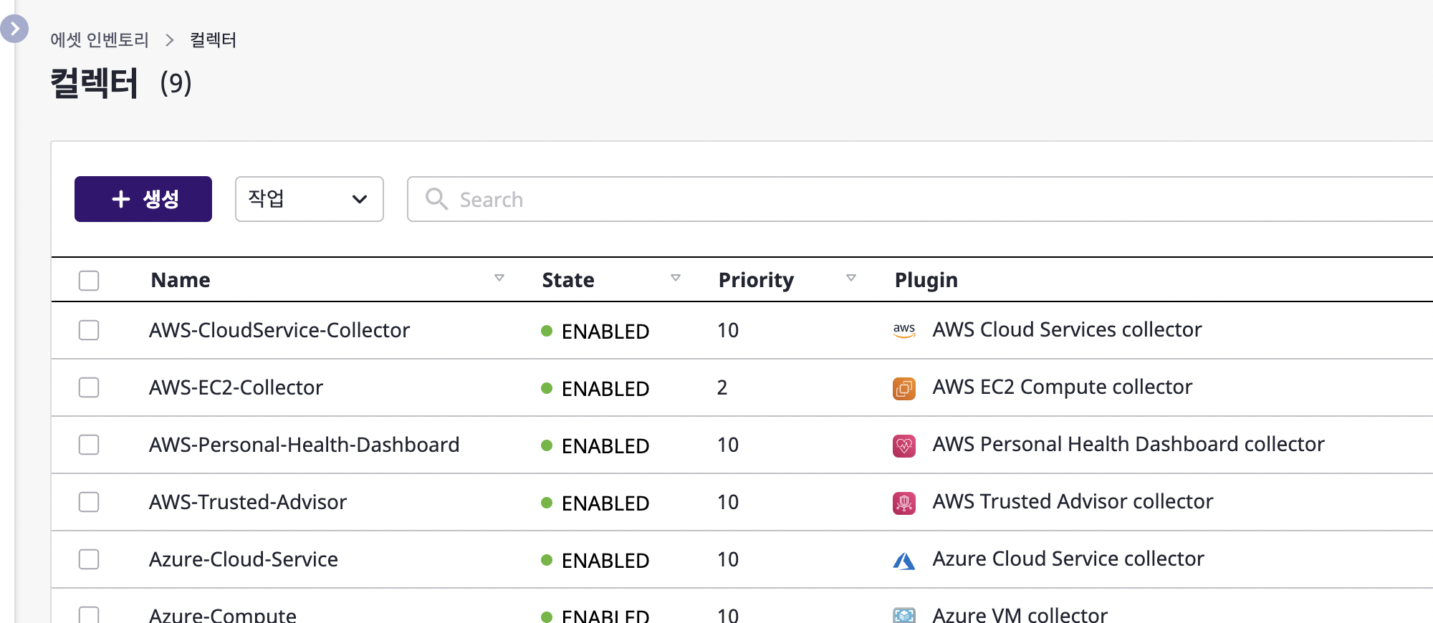This screenshot has height=623, width=1433.
Task: Open the AWS-EC2-Collector row name
Action: [x=236, y=387]
